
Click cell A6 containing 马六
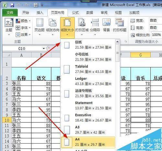tap(21, 99)
